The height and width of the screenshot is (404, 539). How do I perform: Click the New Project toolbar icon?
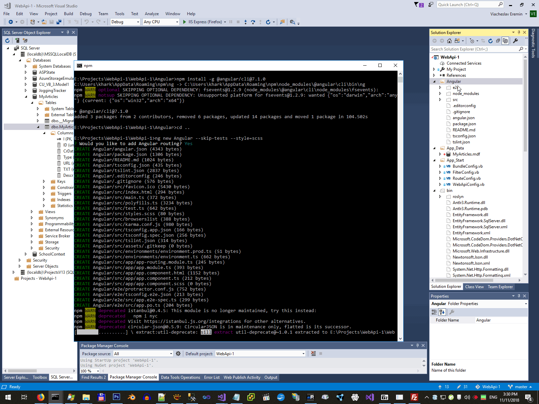[x=32, y=22]
